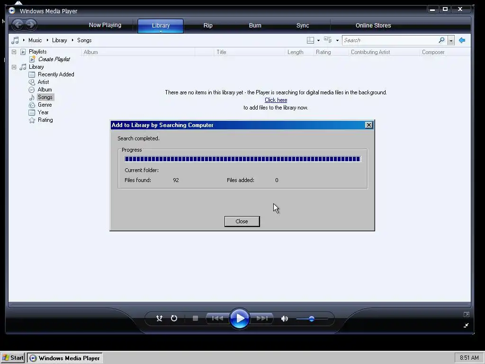Sort by Rating column header

point(331,52)
